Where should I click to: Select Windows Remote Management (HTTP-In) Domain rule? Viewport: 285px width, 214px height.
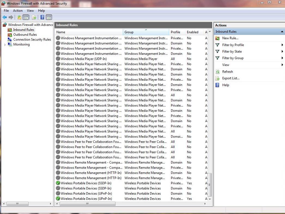(x=131, y=173)
